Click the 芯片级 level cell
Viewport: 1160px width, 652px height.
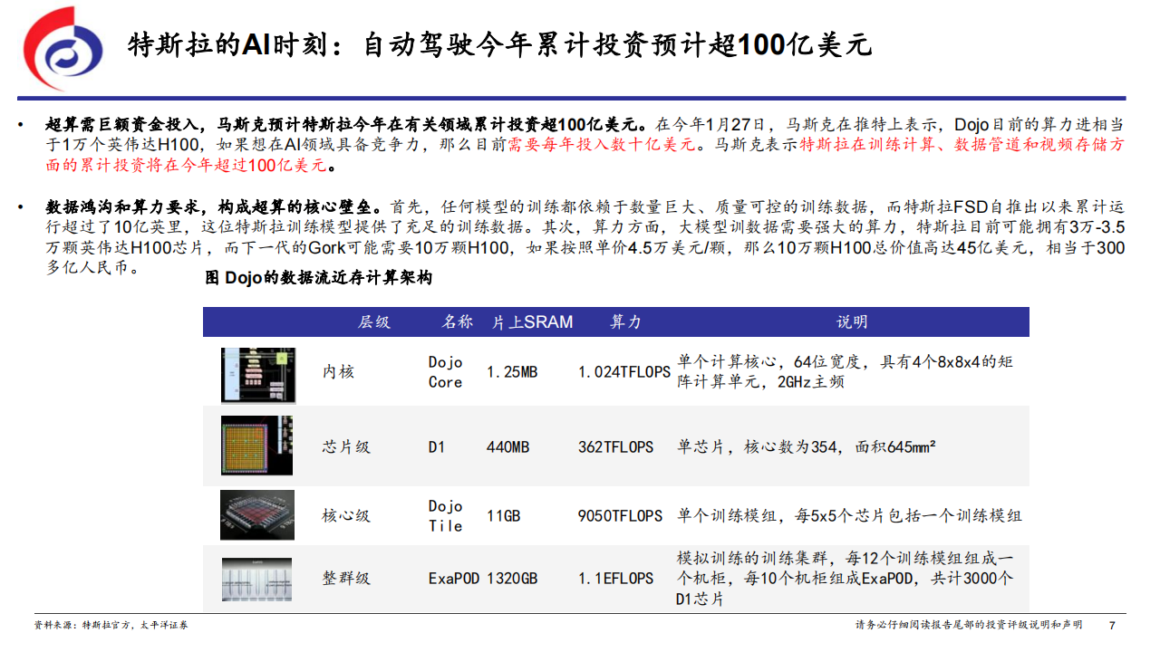point(346,447)
